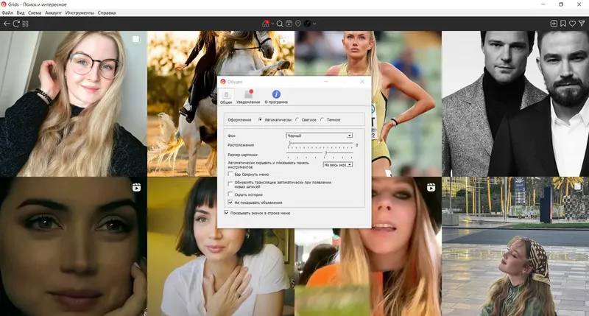Click the Reels badge on the dark-eyed woman thumbnail

tap(136, 187)
